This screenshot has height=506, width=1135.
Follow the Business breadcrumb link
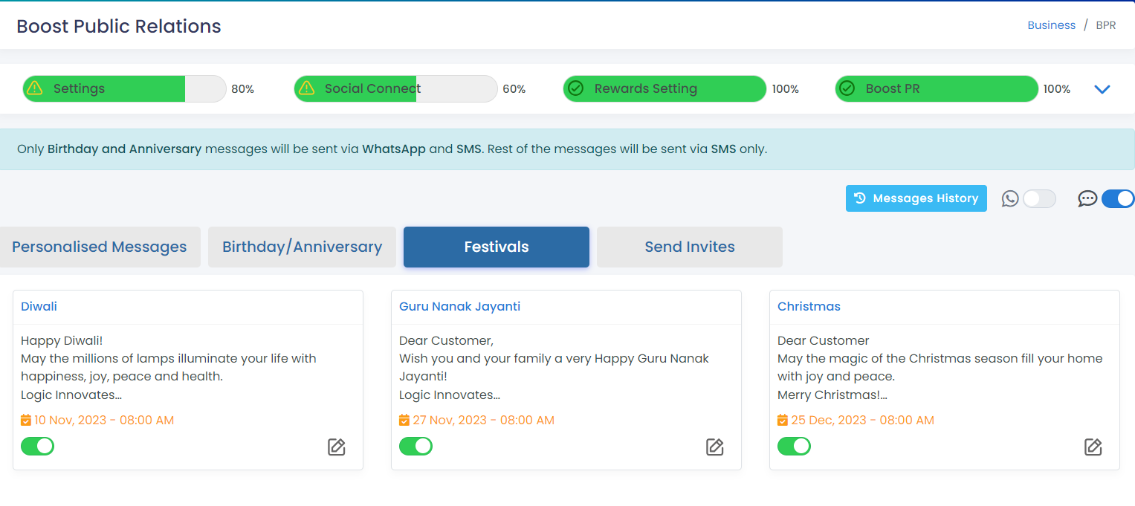click(1051, 25)
